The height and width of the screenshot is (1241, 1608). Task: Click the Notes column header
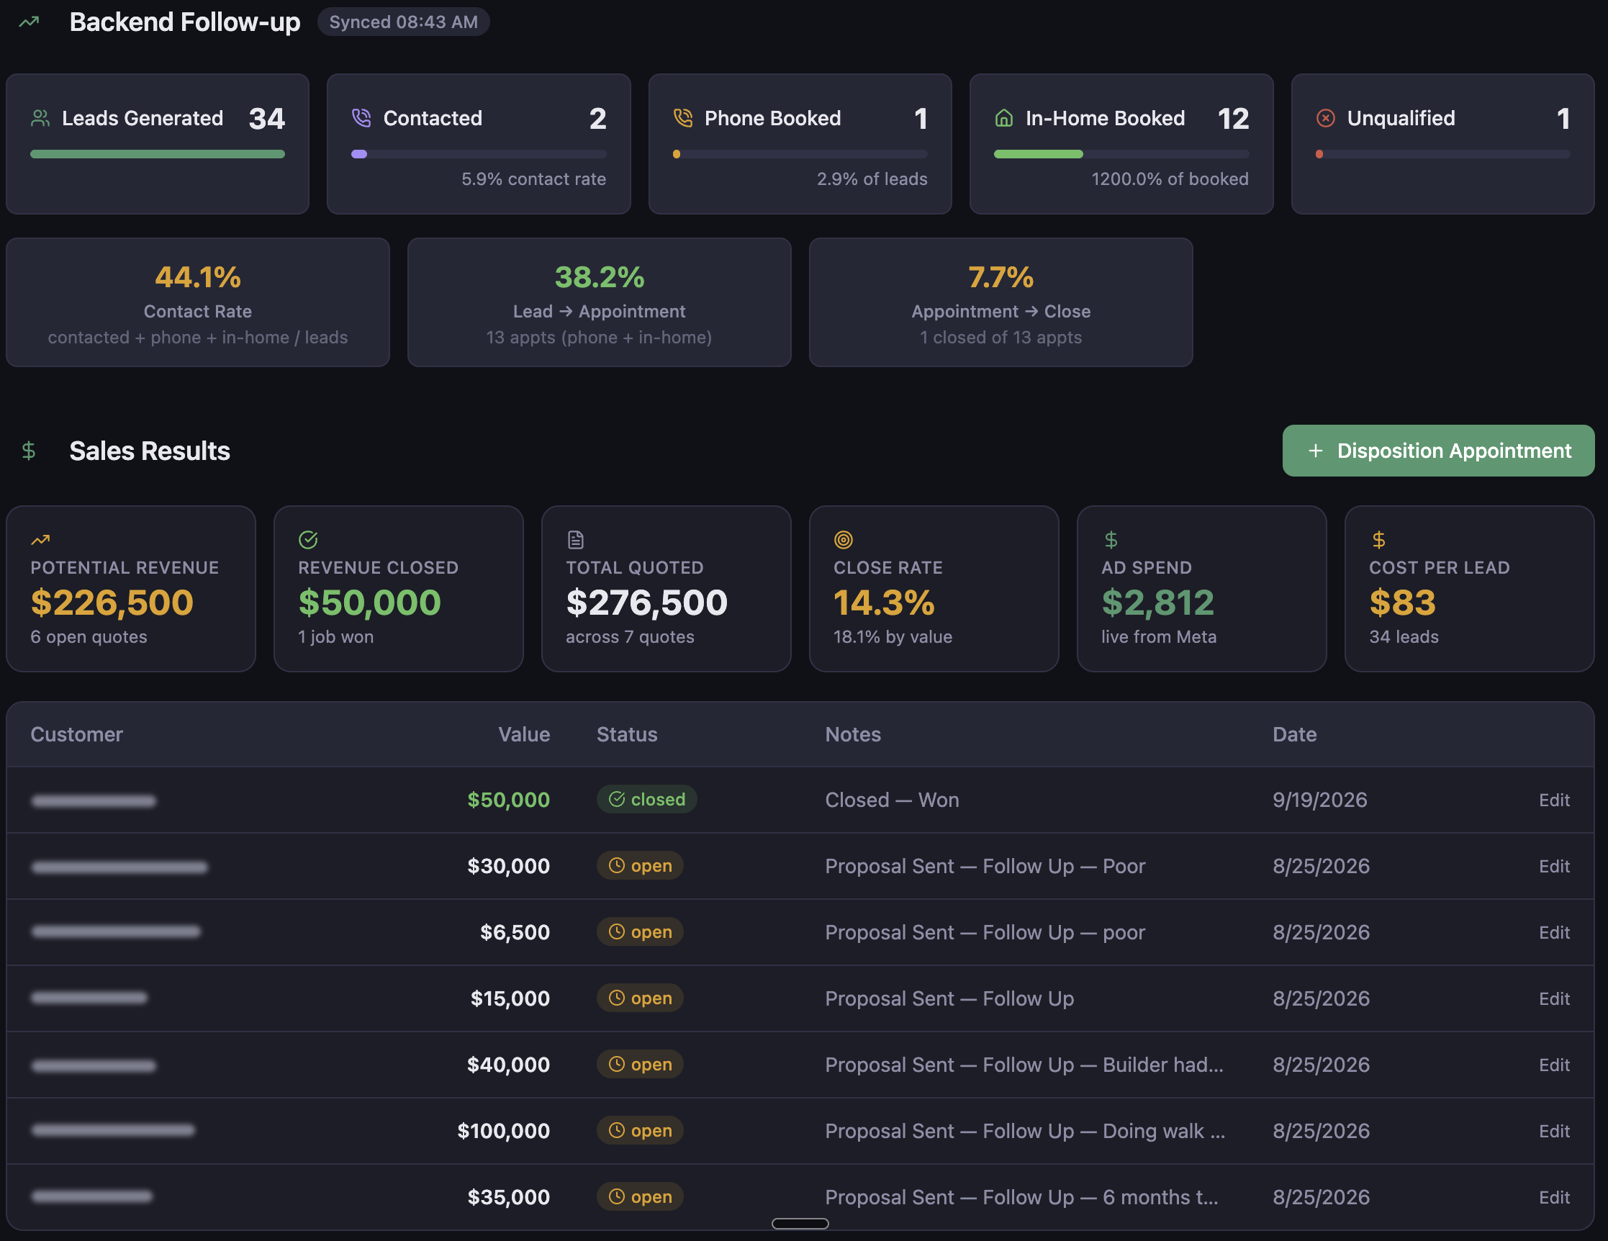pos(853,734)
